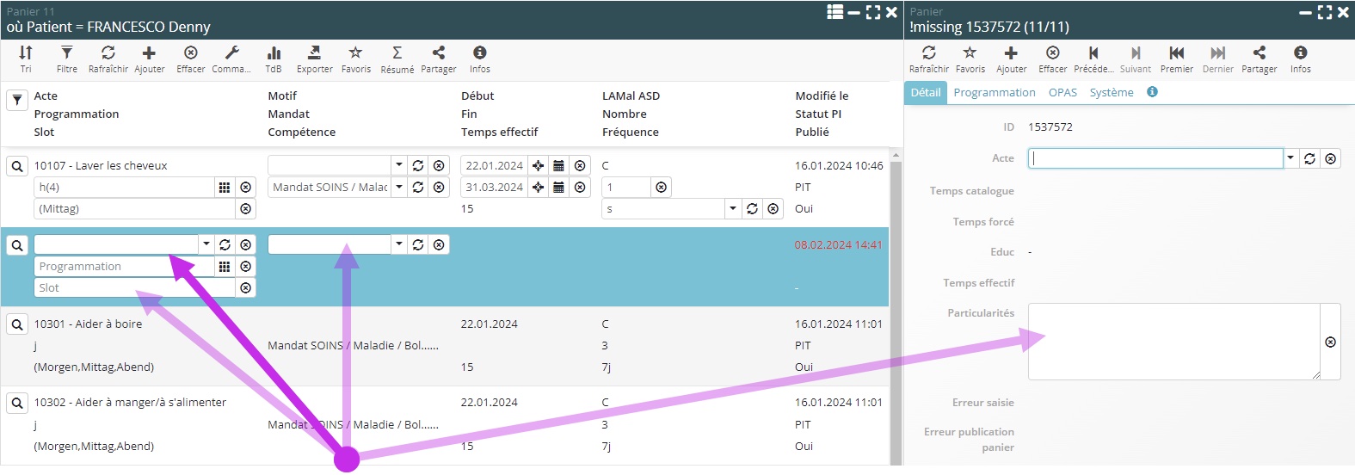Viewport: 1355px width, 475px height.
Task: Open calendar picker for Début date 22.01.2024
Action: pos(558,165)
